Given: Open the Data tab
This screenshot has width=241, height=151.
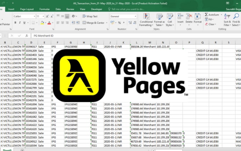Looking at the screenshot, I should point(58,9).
